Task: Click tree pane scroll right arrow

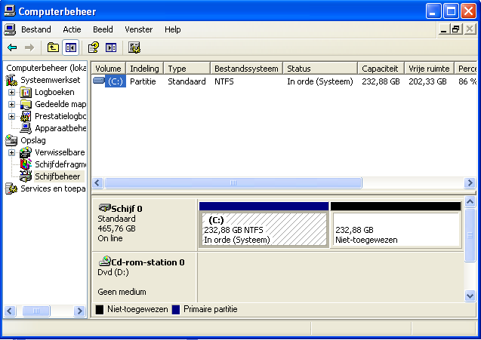Action: pyautogui.click(x=79, y=311)
